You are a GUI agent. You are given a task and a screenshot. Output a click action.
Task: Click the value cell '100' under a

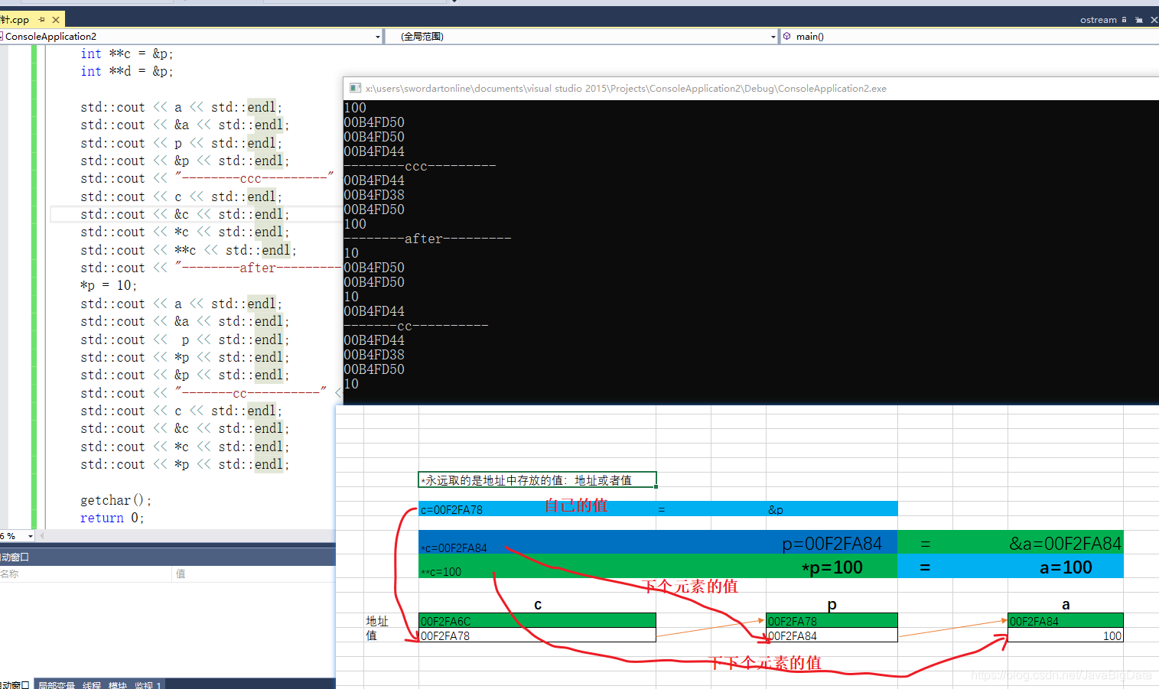click(x=1066, y=635)
